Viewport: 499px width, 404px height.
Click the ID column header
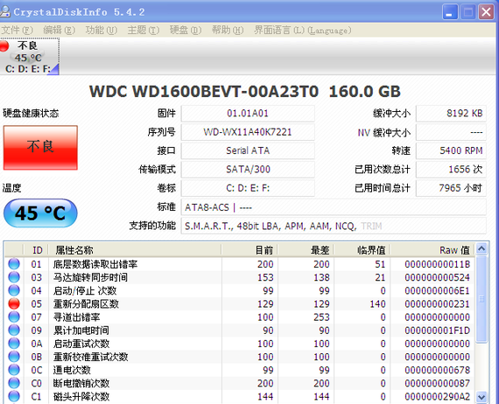36,250
